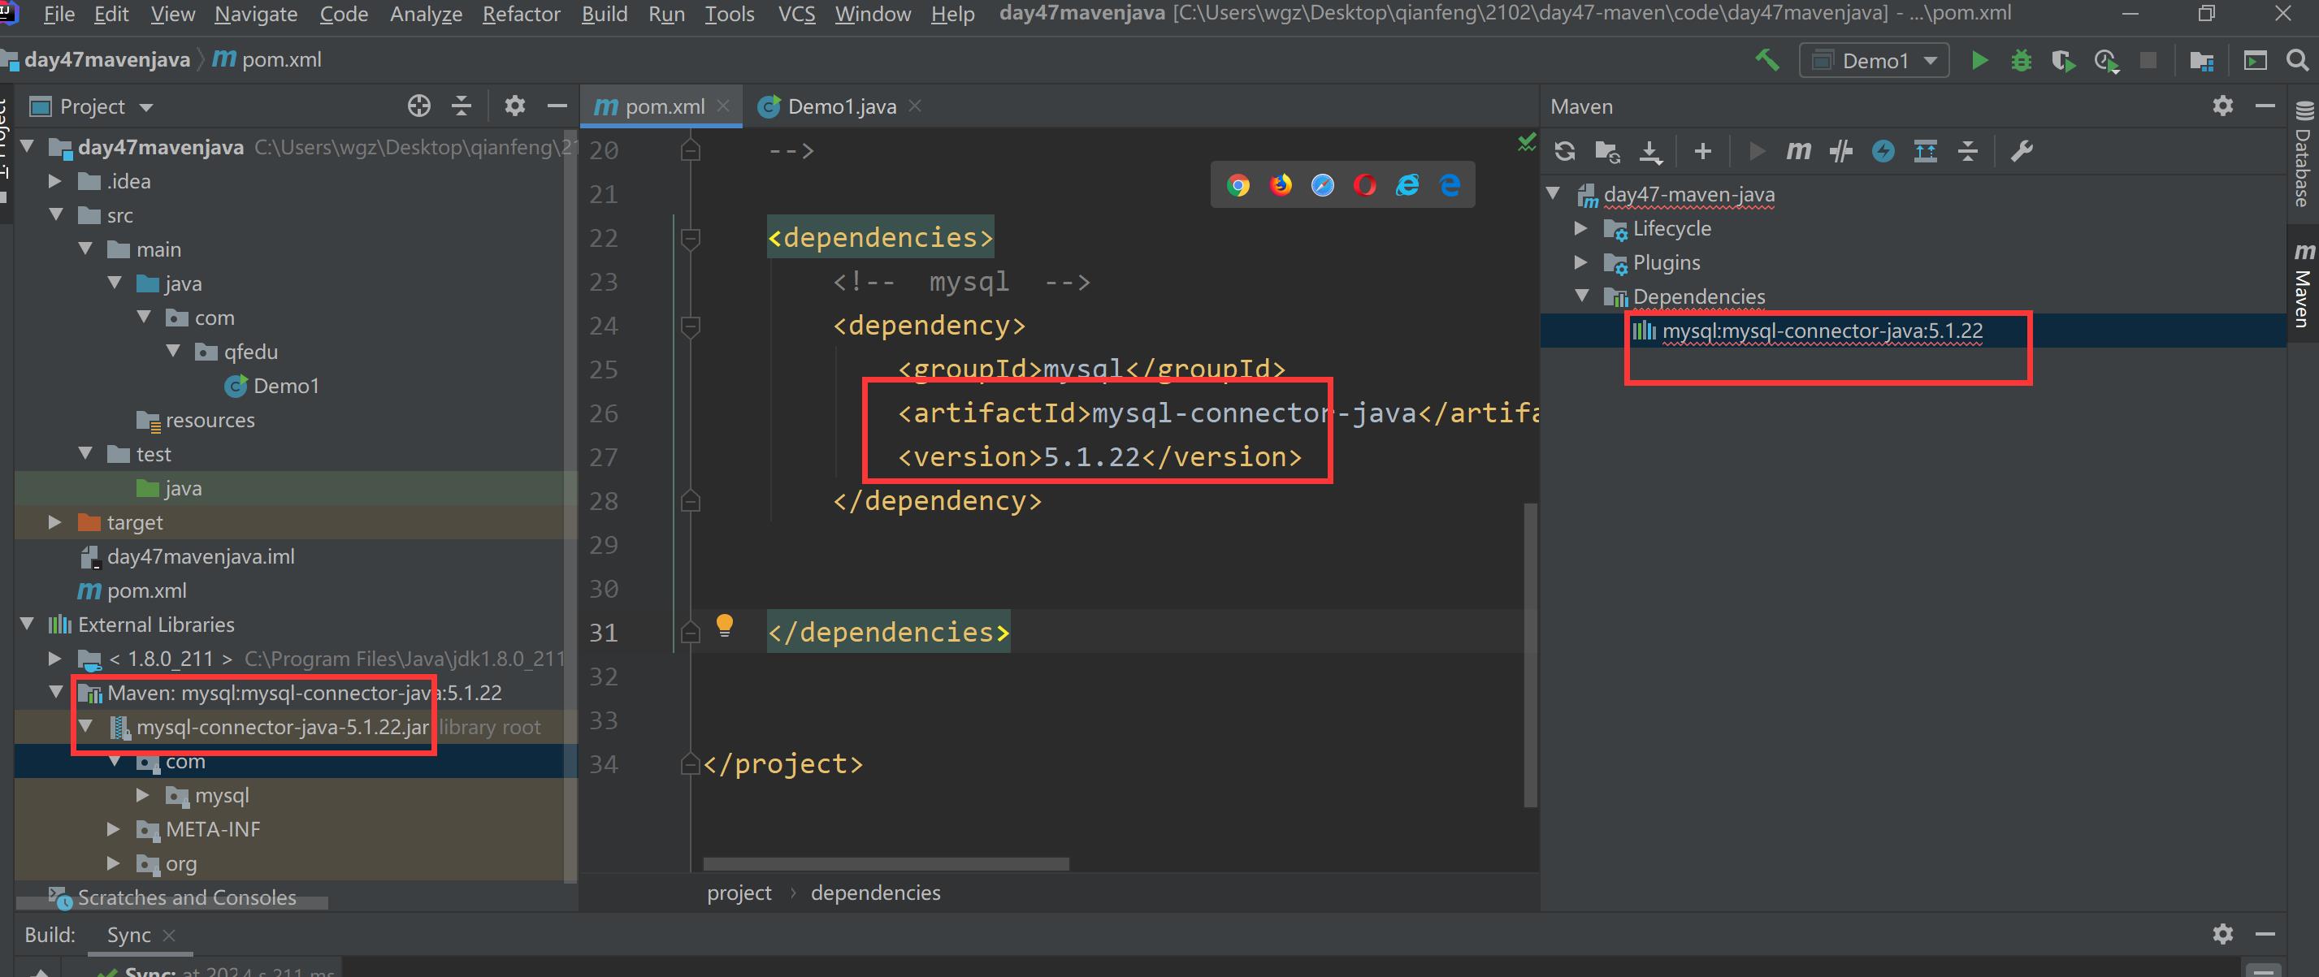Viewport: 2319px width, 977px height.
Task: Fold the dependency tag on line 24
Action: pos(691,326)
